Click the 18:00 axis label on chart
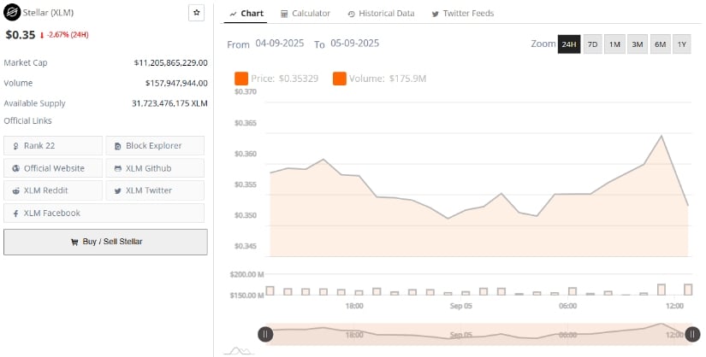This screenshot has height=357, width=706. coord(354,306)
